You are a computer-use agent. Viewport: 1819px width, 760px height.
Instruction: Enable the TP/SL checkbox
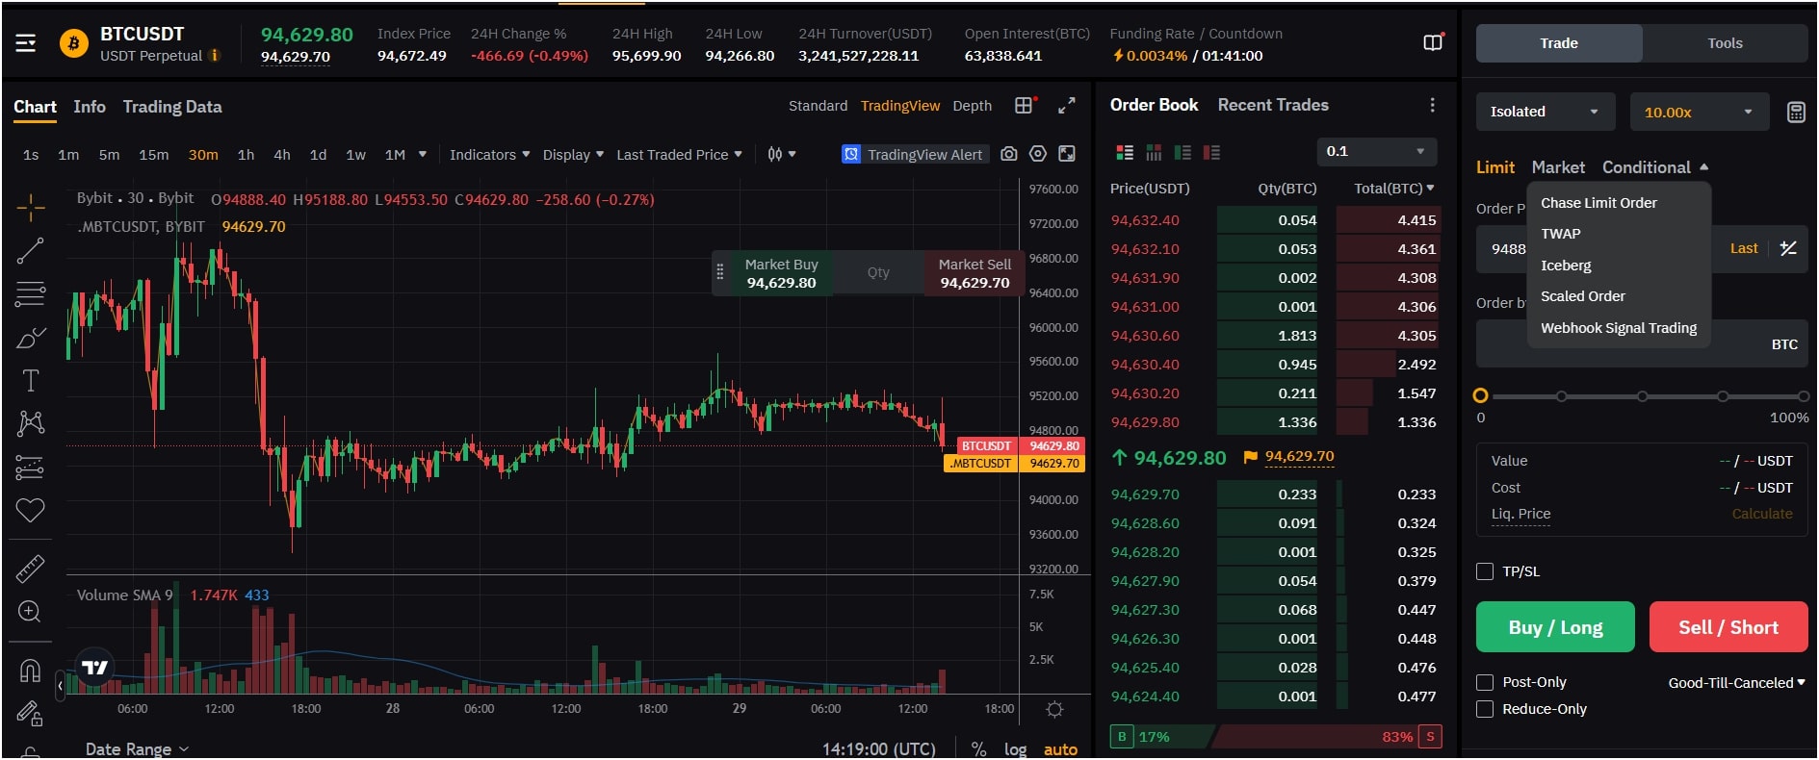1485,571
